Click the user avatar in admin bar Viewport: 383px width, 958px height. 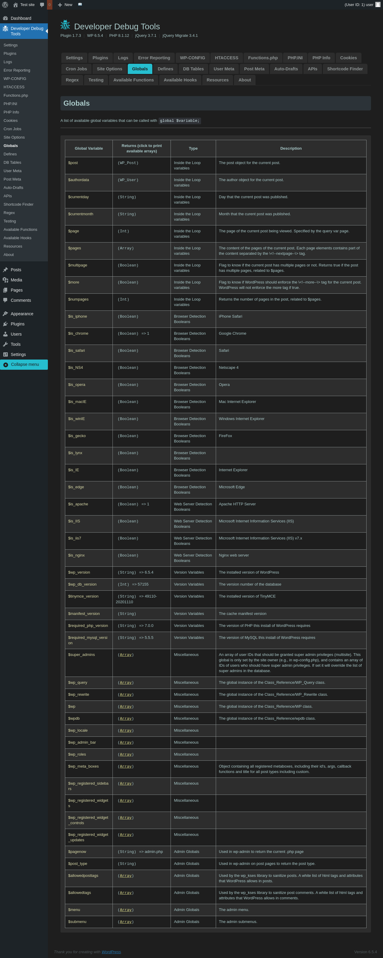click(378, 5)
